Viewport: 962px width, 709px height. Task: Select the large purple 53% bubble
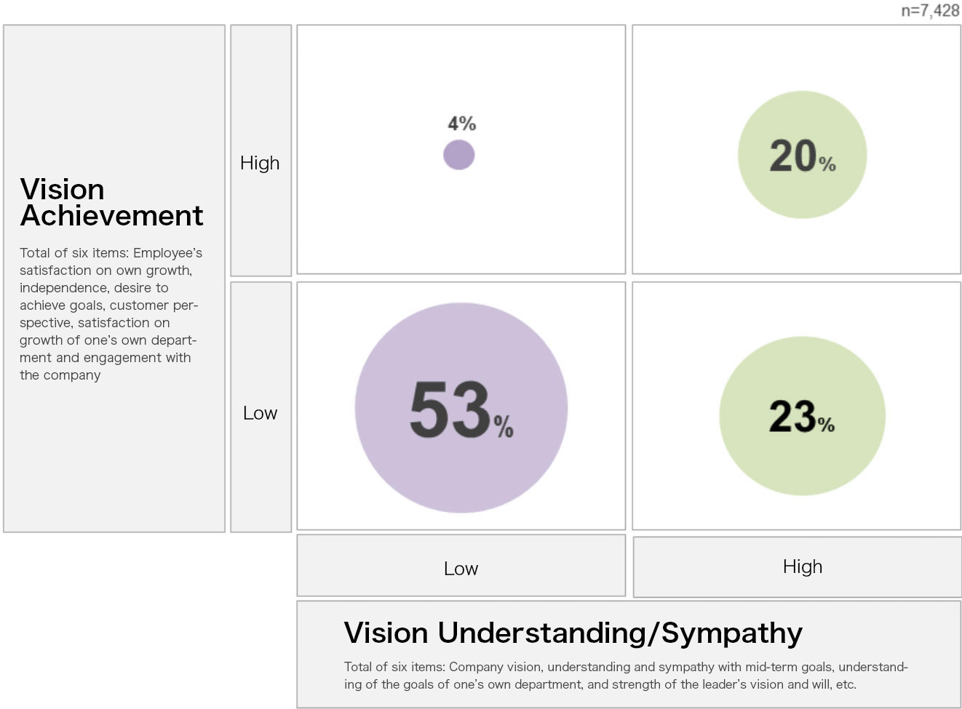click(x=461, y=408)
